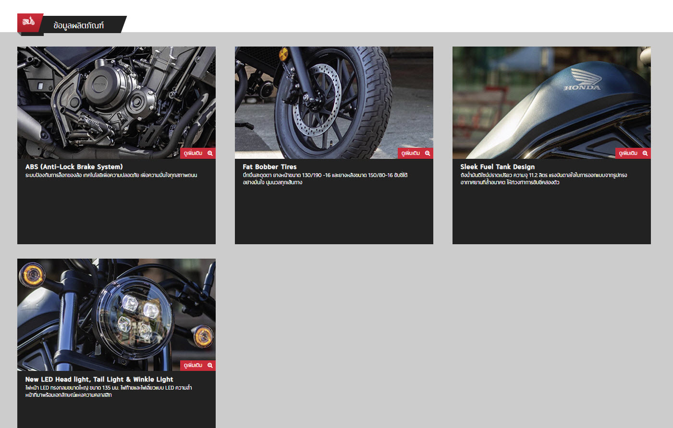The image size is (673, 428).
Task: Click the red motorcycle icon in the header
Action: tap(29, 22)
